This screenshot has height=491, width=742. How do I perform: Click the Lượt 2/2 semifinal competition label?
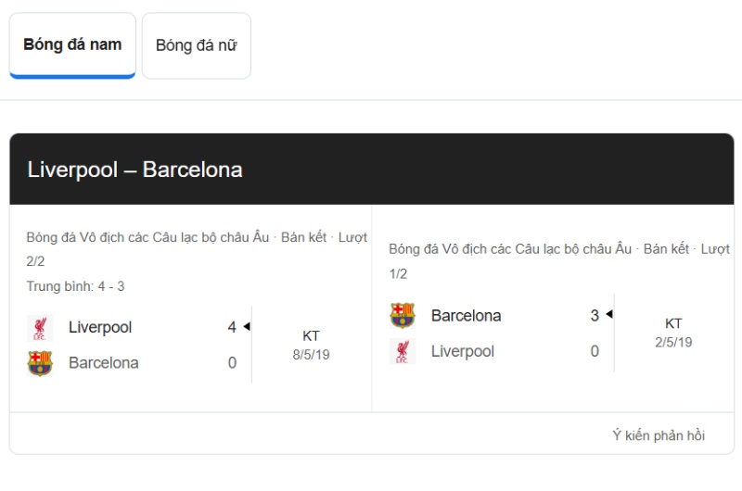[197, 249]
